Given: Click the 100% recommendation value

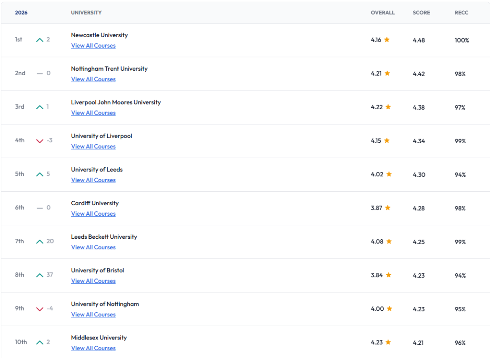Looking at the screenshot, I should pos(462,40).
